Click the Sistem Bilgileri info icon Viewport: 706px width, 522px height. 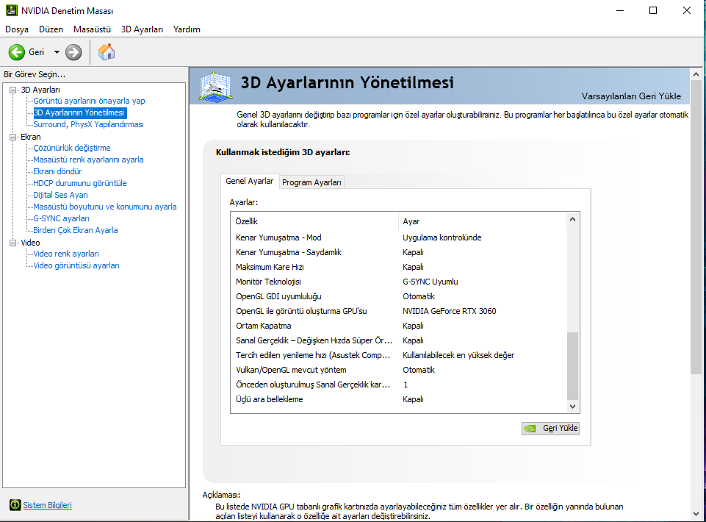15,505
